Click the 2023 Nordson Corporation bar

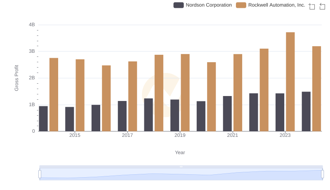(280, 113)
